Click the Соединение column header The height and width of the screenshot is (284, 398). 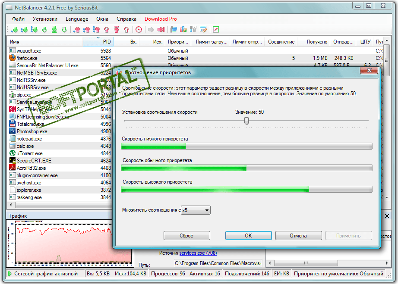coord(281,42)
